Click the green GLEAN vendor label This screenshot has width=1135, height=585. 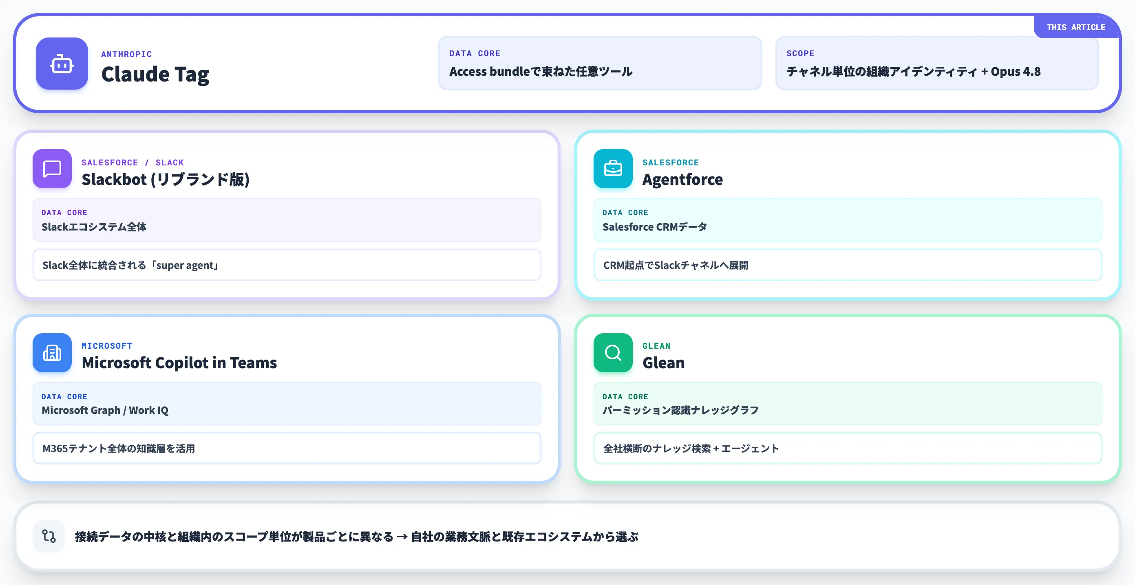tap(656, 346)
